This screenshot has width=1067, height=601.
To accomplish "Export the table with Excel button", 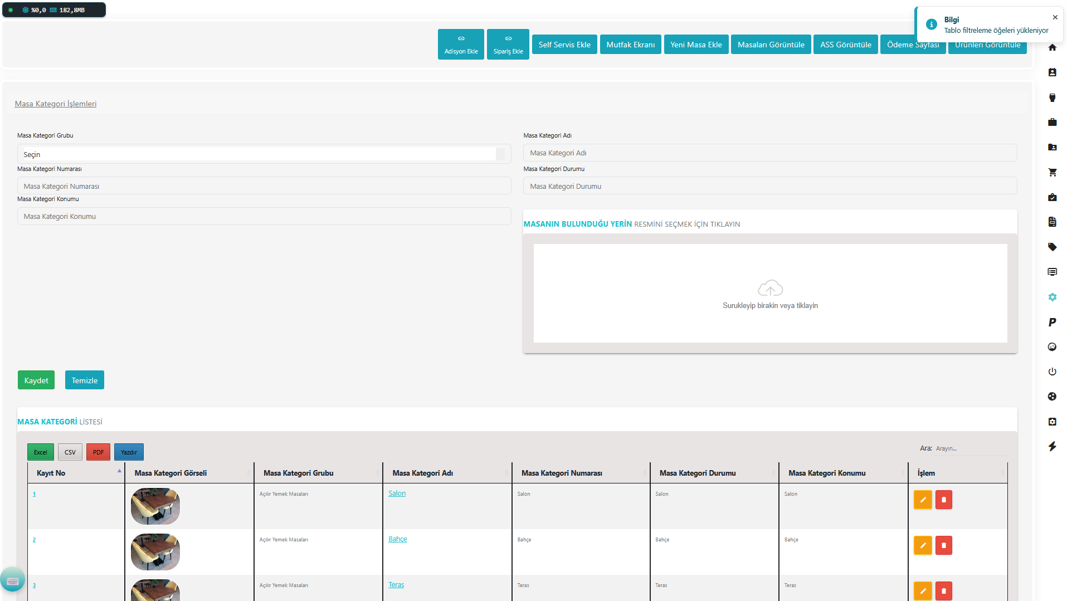I will pos(41,452).
